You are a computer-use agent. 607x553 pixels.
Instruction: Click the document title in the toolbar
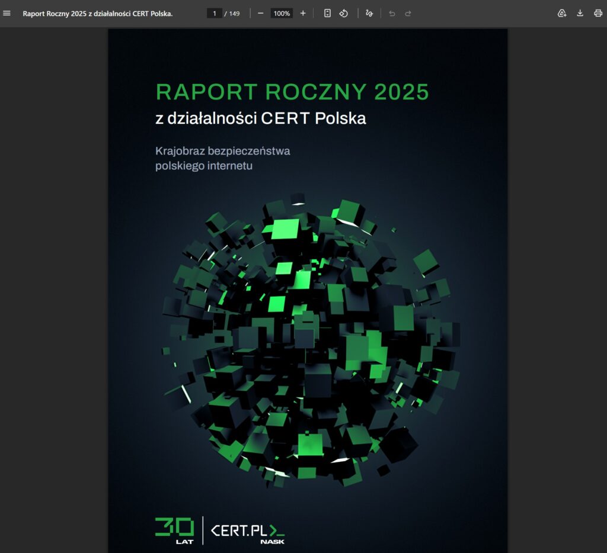pos(98,14)
